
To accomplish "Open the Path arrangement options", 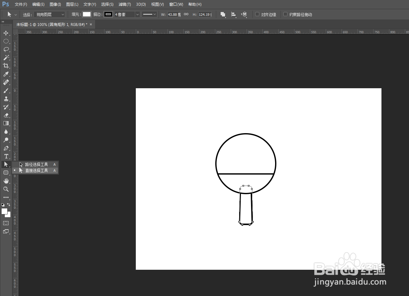I will click(x=244, y=15).
